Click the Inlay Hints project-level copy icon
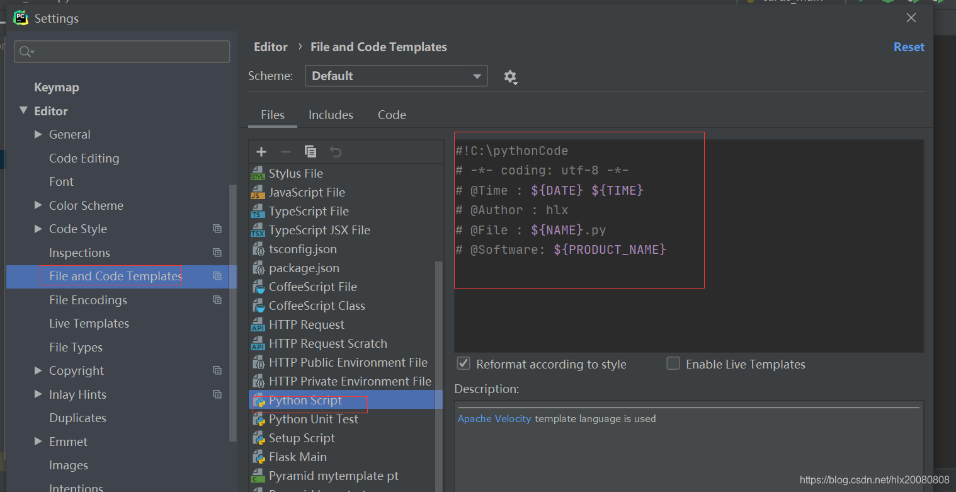 (217, 394)
